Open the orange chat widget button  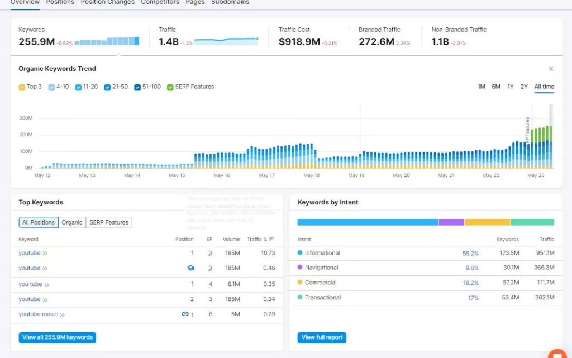click(x=557, y=354)
